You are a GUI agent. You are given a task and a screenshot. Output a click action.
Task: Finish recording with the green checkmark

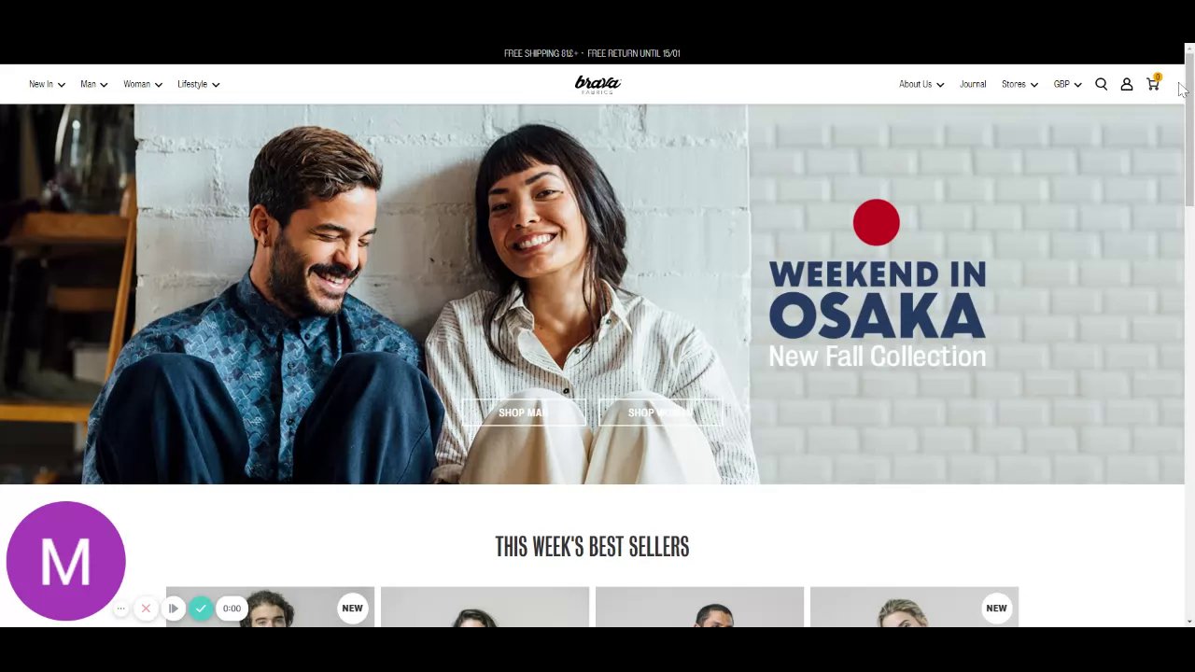coord(201,609)
